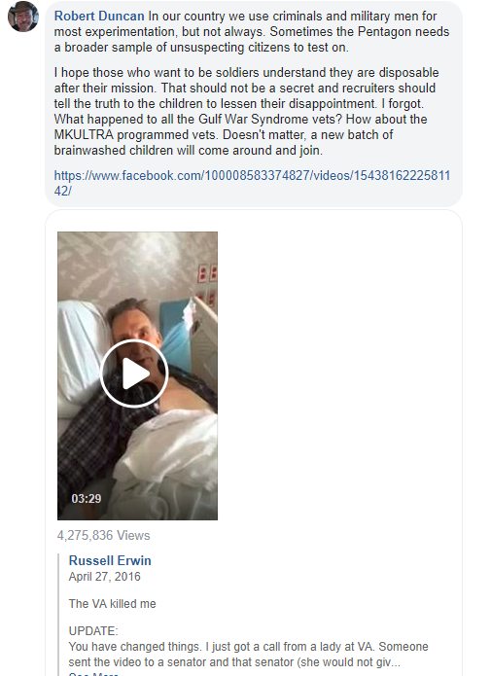Image resolution: width=491 pixels, height=676 pixels.
Task: Open the facebook.com video URL link
Action: click(x=252, y=183)
